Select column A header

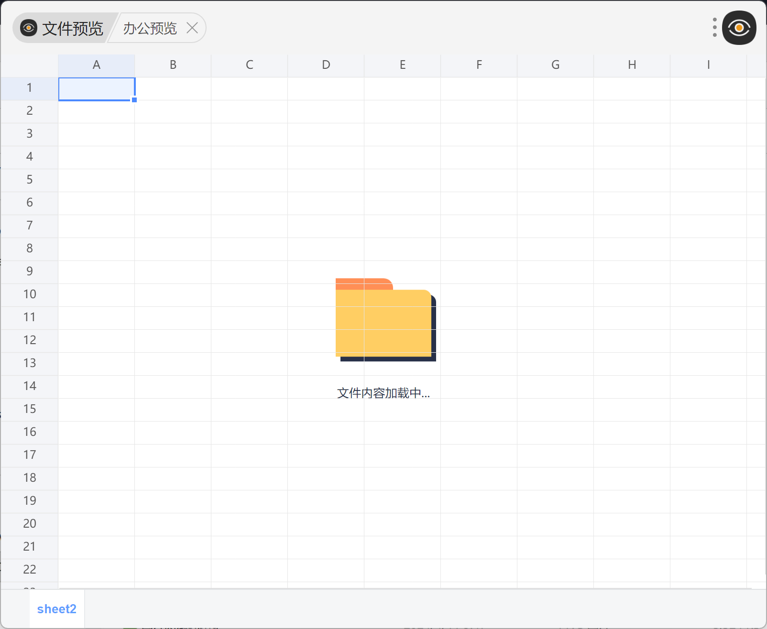(97, 65)
